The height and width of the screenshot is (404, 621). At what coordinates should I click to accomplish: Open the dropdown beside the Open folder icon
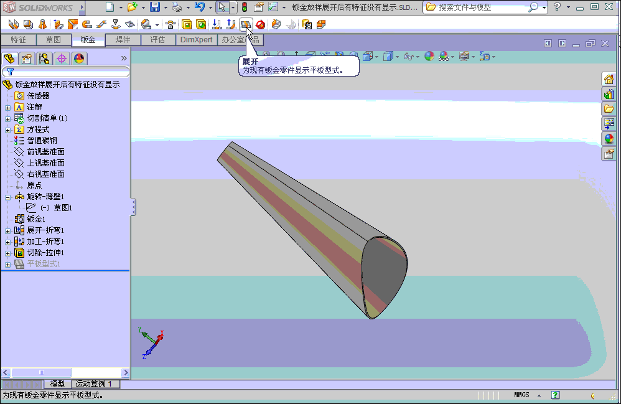coord(143,7)
